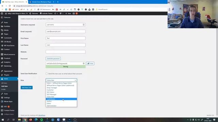The image size is (218, 122).
Task: Click the Add New User button
Action: (27, 87)
